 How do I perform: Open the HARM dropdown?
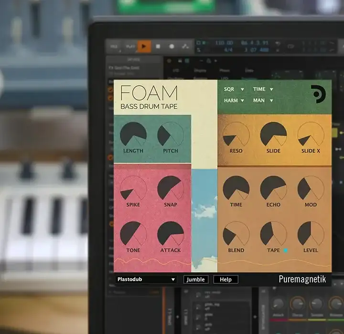(x=234, y=100)
